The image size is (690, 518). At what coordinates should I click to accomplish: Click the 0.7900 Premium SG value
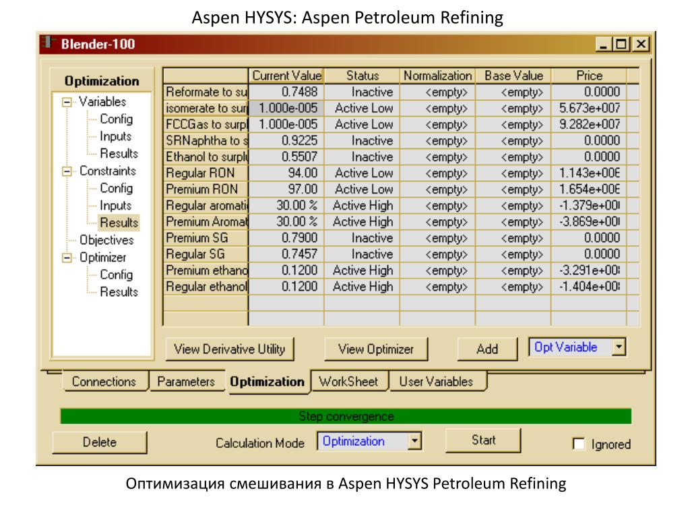(x=286, y=238)
